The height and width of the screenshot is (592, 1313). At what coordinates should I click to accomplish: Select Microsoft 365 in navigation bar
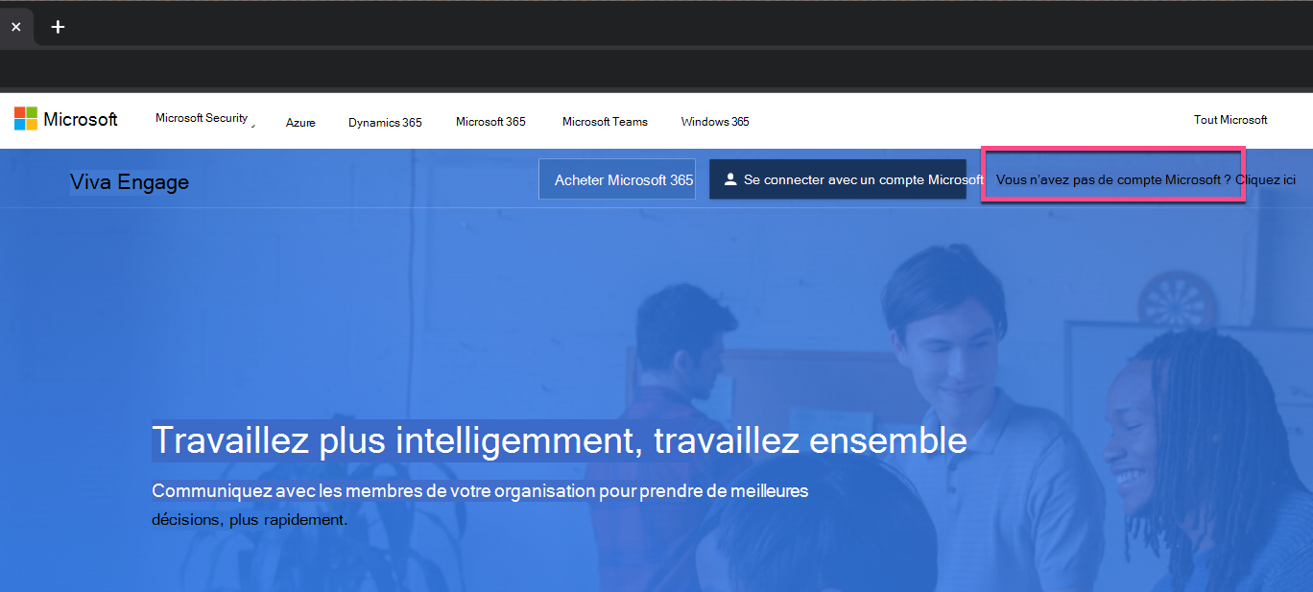pyautogui.click(x=490, y=122)
